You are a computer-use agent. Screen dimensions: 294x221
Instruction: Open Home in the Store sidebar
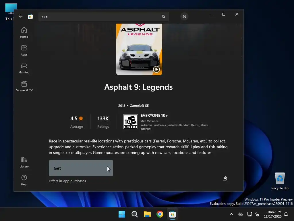[24, 33]
